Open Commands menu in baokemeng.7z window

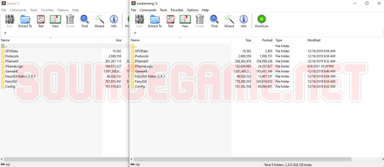click(x=148, y=10)
